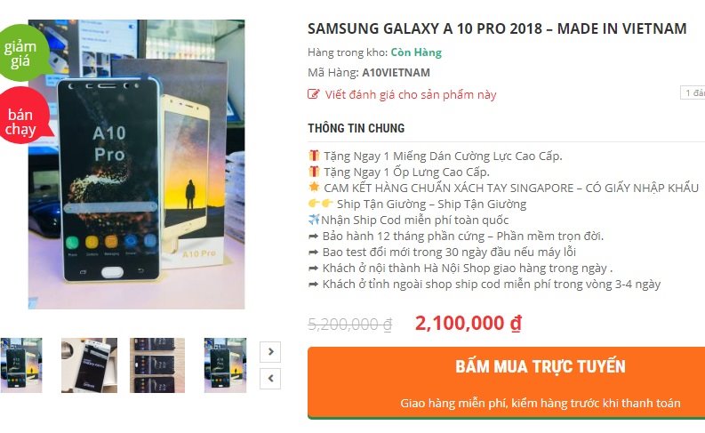Click the red 'bán chạy' badge
705x433 pixels.
(x=23, y=116)
